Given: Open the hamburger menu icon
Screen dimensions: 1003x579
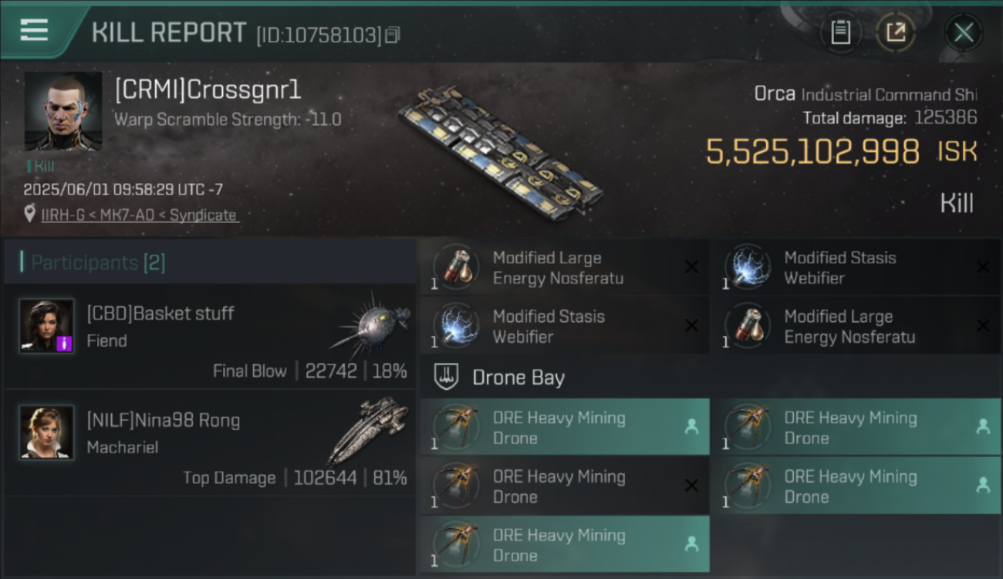Looking at the screenshot, I should (x=34, y=31).
